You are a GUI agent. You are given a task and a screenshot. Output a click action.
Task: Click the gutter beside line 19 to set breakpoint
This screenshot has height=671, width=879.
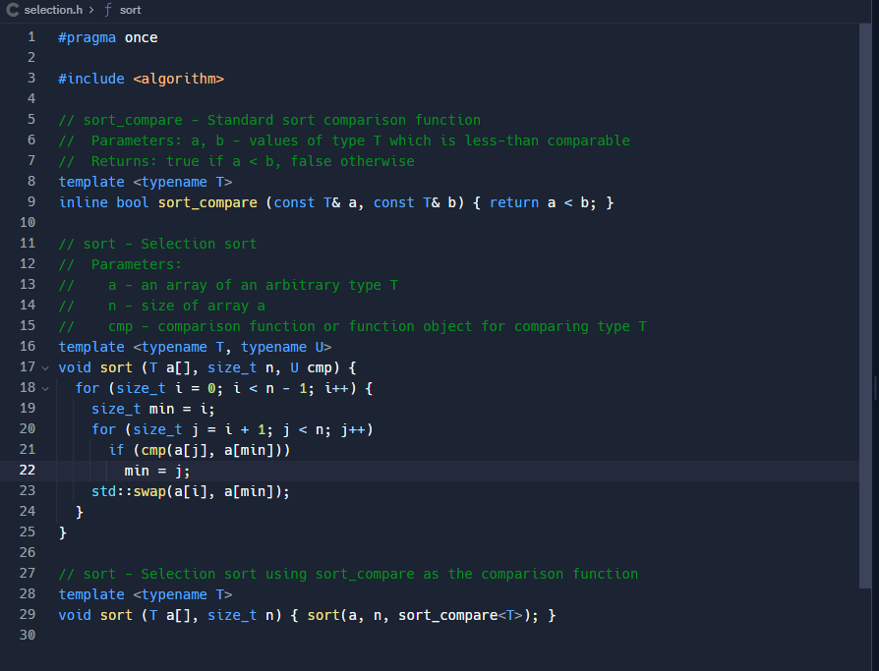tap(13, 408)
